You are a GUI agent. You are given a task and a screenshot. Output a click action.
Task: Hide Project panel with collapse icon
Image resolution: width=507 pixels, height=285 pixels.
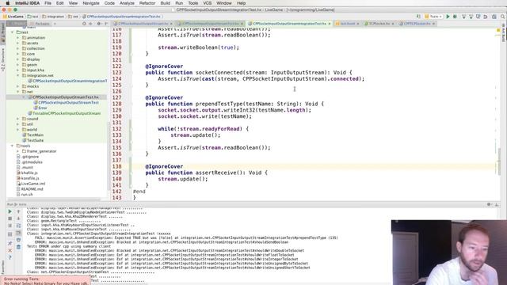106,24
